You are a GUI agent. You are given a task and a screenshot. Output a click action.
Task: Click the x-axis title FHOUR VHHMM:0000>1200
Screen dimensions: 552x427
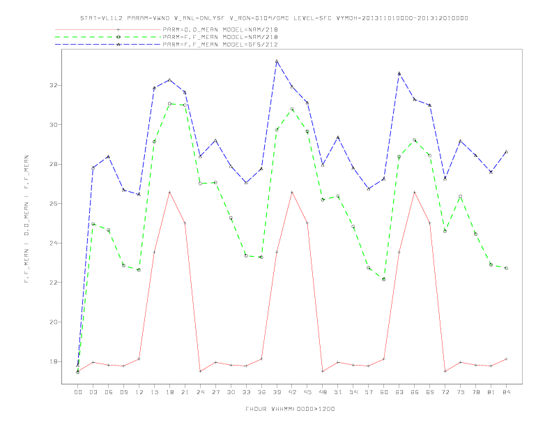[x=290, y=409]
